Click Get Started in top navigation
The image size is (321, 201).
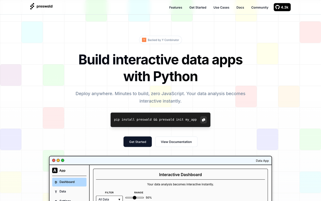[x=197, y=7]
